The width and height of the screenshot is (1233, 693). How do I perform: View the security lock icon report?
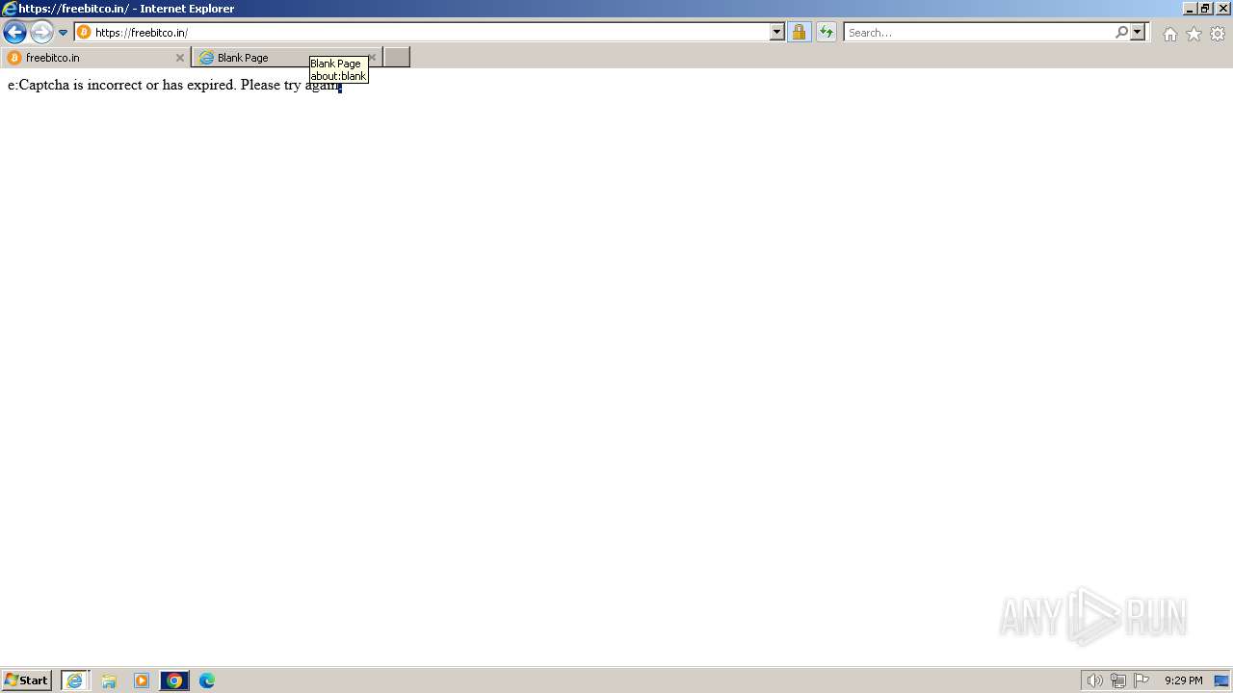pyautogui.click(x=799, y=33)
